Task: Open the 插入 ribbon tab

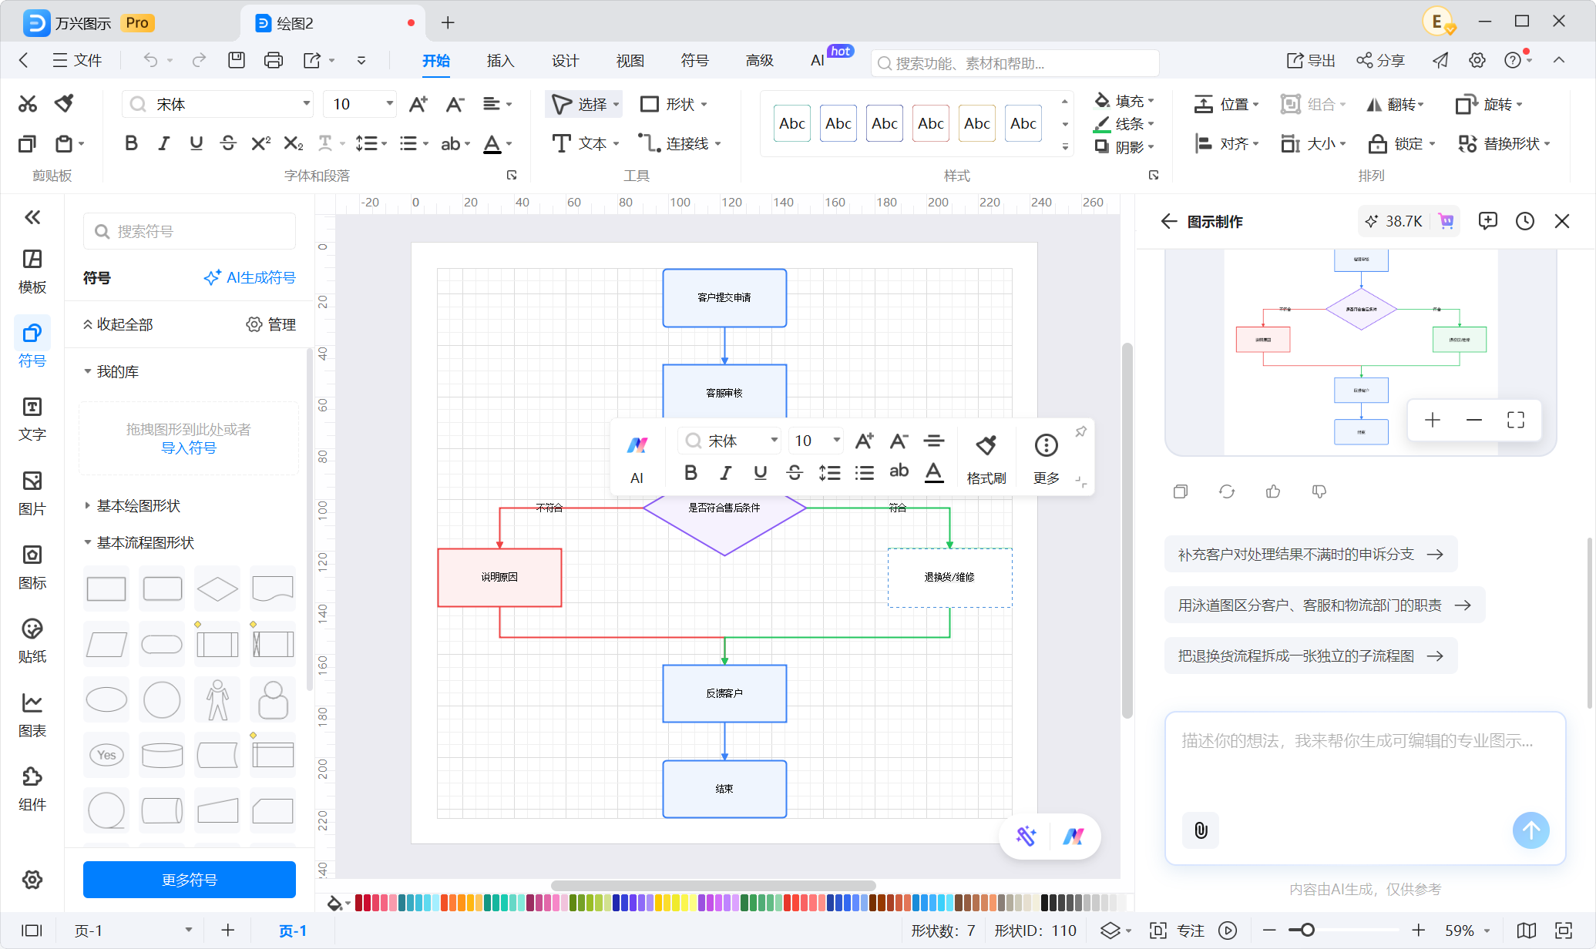Action: tap(500, 60)
